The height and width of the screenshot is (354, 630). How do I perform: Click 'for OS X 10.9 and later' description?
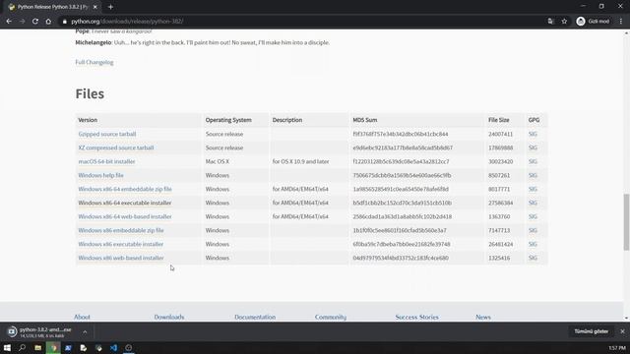300,161
